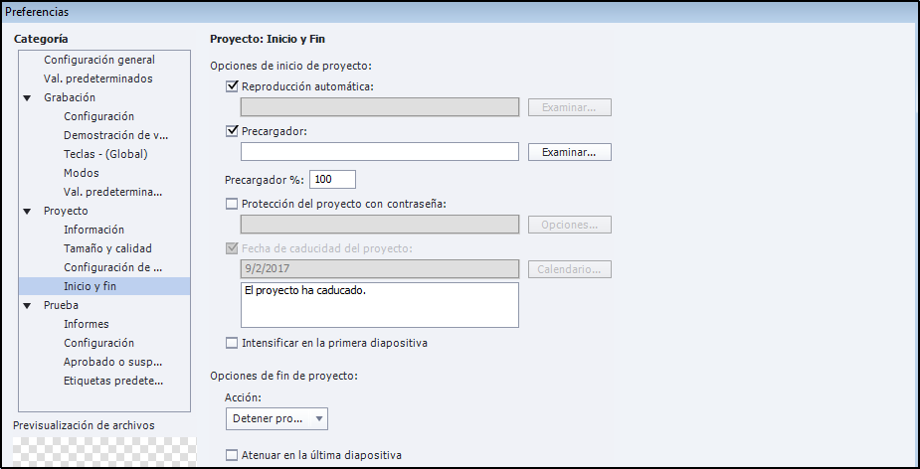
Task: Collapse the Grabación tree section
Action: coord(28,98)
